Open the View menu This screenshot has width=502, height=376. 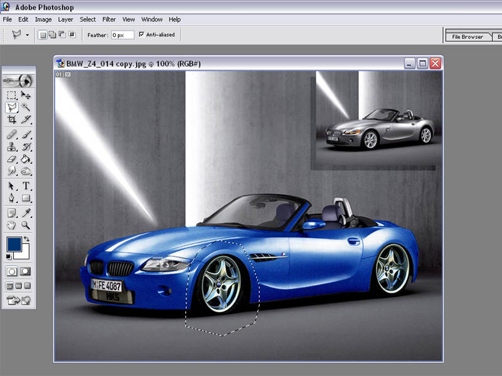pos(129,19)
